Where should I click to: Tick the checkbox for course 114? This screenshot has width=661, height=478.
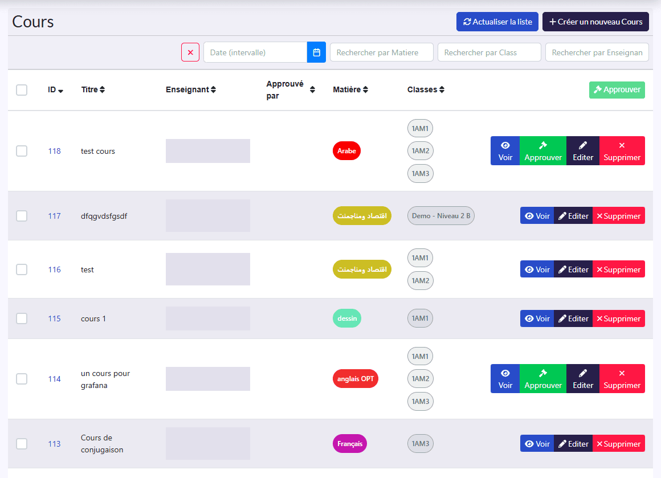22,378
